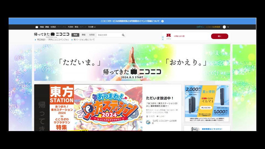Open the 明日放送！月刊ニコニコインフォ link

click(53, 40)
